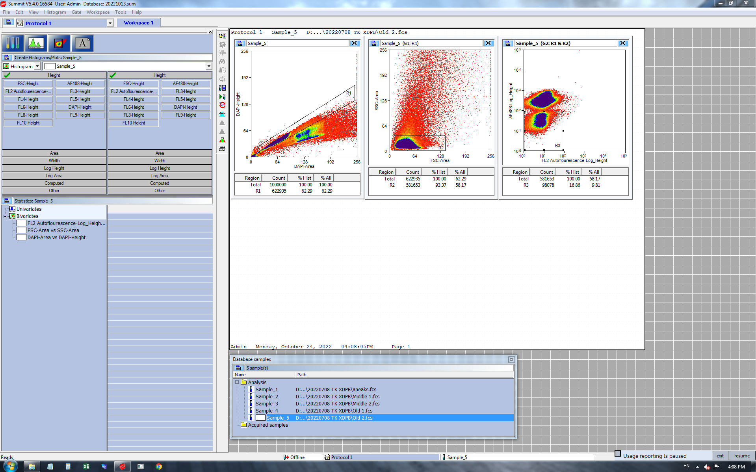The width and height of the screenshot is (756, 472).
Task: Click green arrow with tube icon
Action: point(222,97)
